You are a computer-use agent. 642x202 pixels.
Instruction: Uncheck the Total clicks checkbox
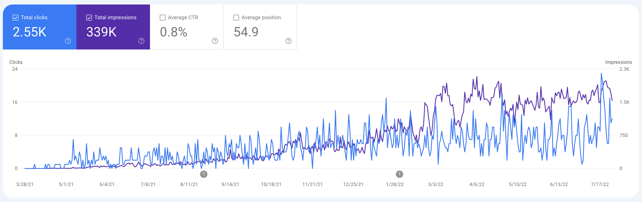coord(16,18)
